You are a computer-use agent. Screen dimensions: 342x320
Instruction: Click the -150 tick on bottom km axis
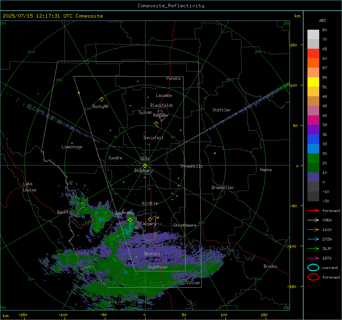pos(22,315)
